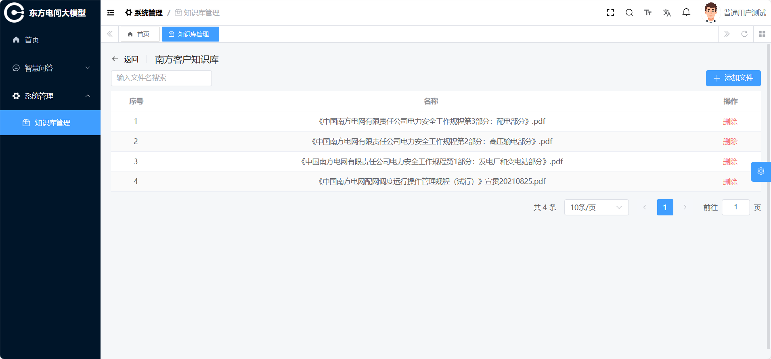Collapse the 系统管理 sidebar menu
Screen dimensions: 771x359
click(50, 96)
